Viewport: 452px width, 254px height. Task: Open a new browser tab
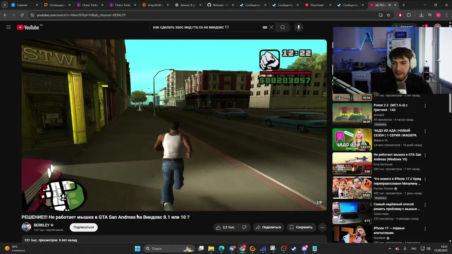coord(404,5)
